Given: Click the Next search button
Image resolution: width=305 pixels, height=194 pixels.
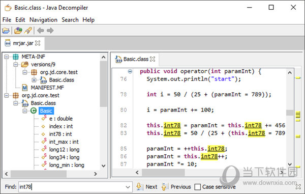Looking at the screenshot, I should [x=147, y=187].
